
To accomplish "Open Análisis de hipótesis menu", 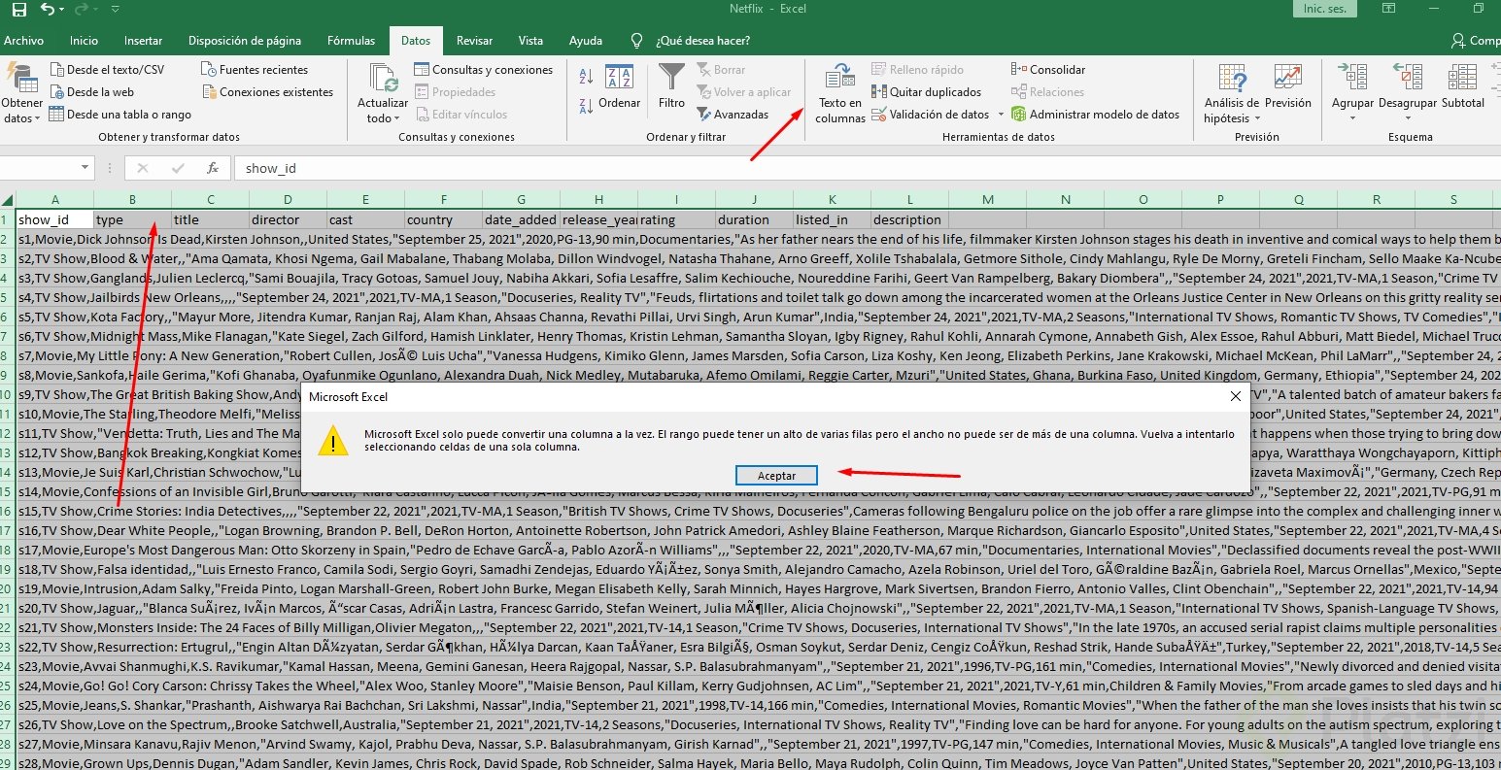I will (x=1232, y=93).
